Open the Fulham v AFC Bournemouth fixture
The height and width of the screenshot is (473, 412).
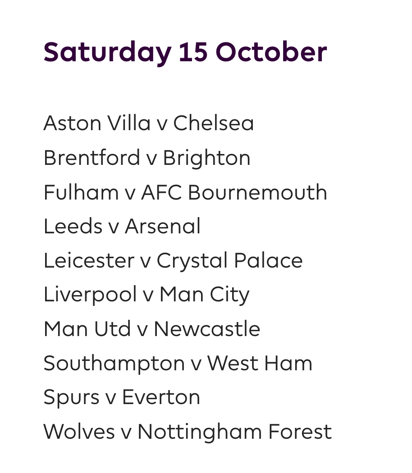(185, 192)
